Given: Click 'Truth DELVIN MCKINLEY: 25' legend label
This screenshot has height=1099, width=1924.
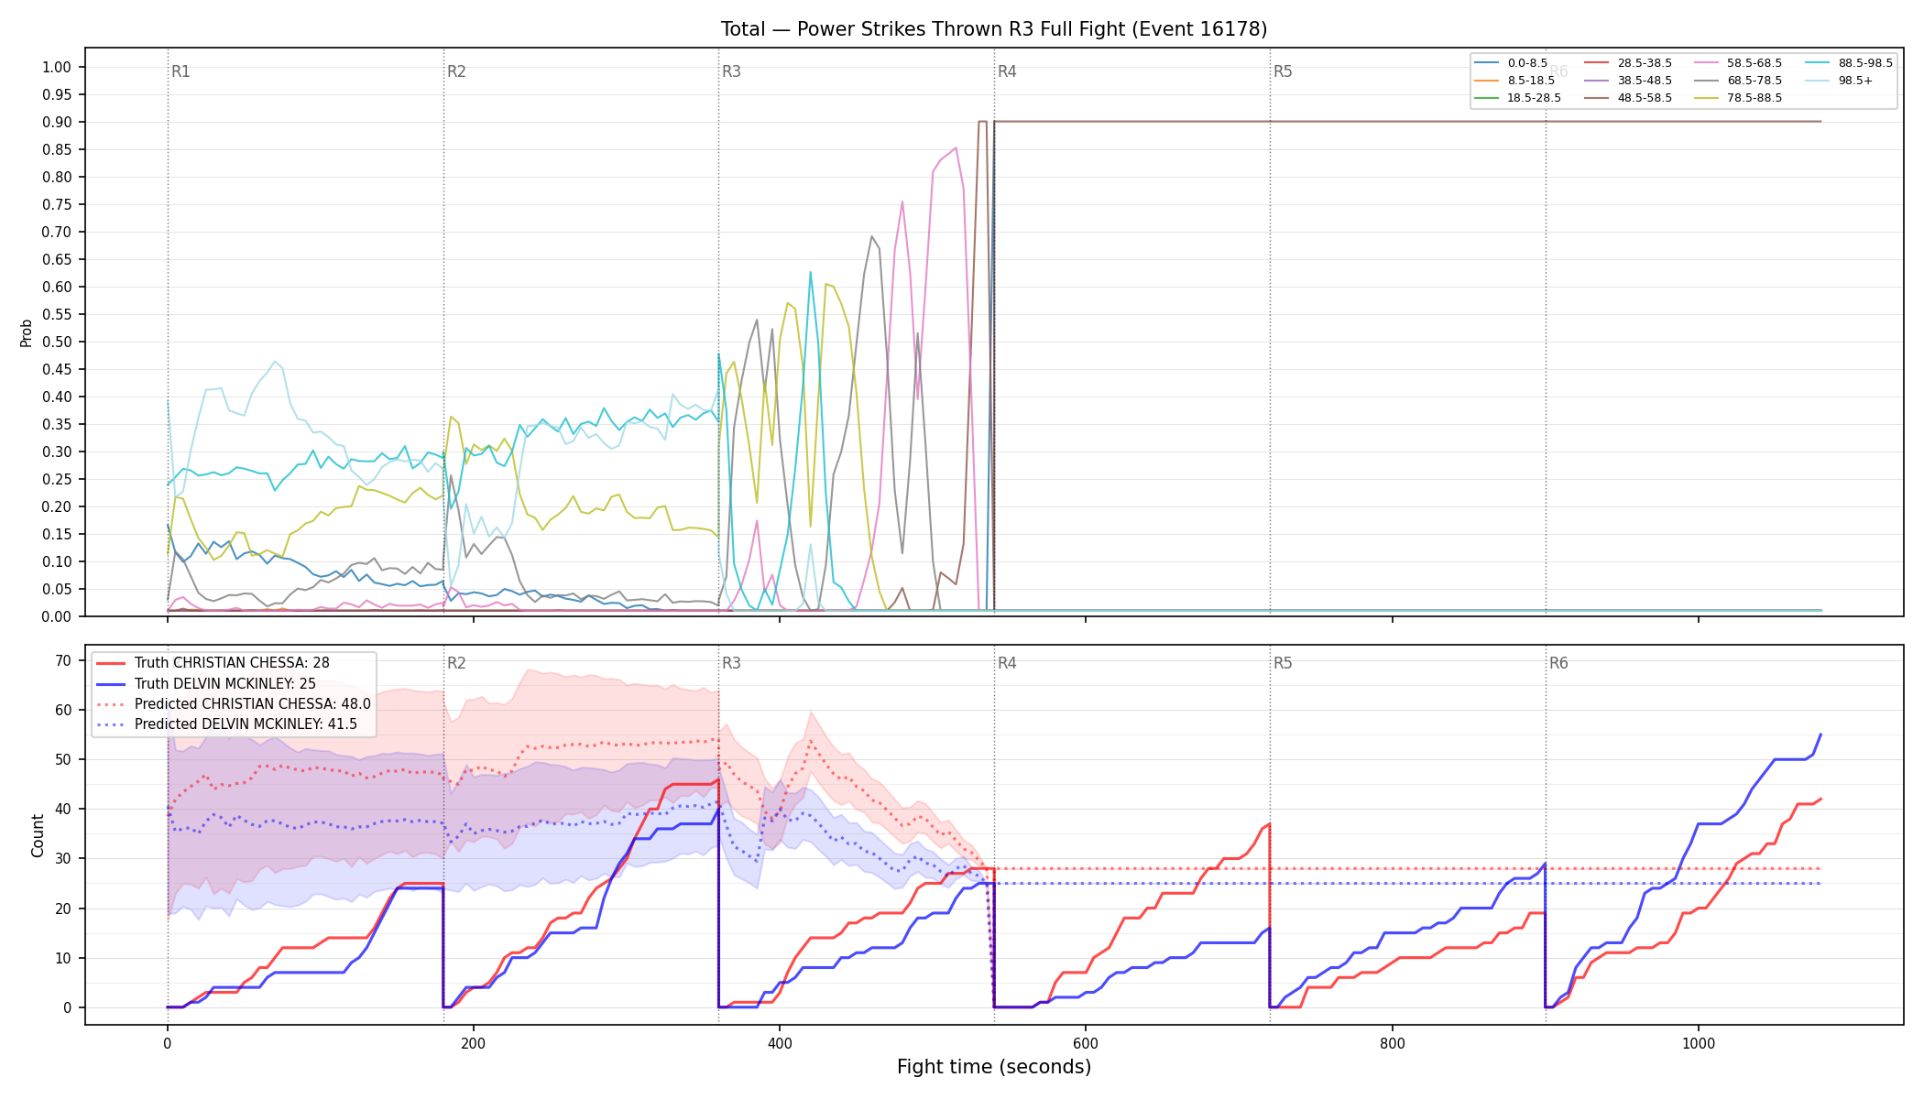Looking at the screenshot, I should coord(225,684).
